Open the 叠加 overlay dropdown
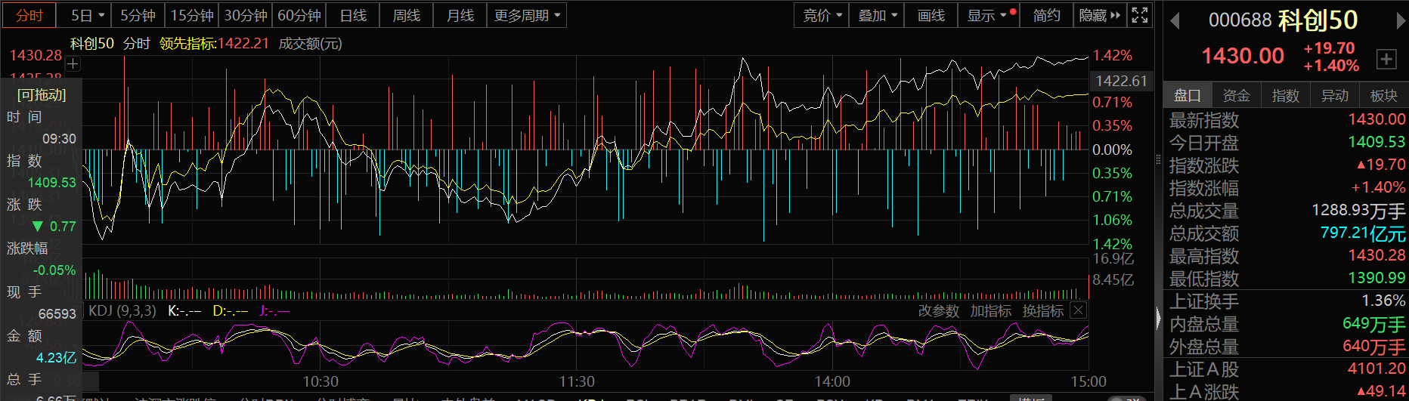Image resolution: width=1409 pixels, height=401 pixels. (877, 15)
